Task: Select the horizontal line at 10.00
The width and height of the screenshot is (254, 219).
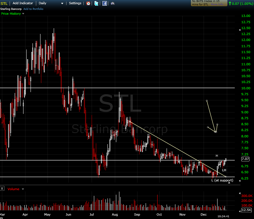Action: pyautogui.click(x=117, y=88)
